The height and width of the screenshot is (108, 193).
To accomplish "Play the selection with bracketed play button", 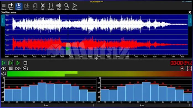I will coord(11,63).
